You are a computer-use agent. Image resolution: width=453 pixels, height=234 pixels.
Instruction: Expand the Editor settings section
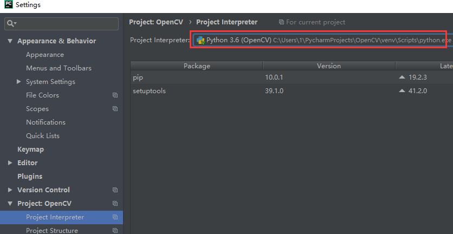[x=10, y=163]
